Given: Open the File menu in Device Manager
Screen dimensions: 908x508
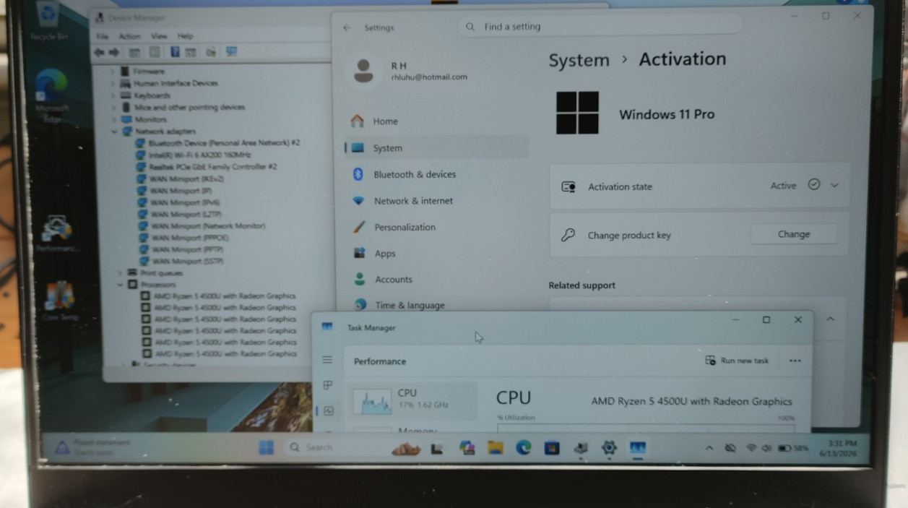Looking at the screenshot, I should tap(103, 36).
